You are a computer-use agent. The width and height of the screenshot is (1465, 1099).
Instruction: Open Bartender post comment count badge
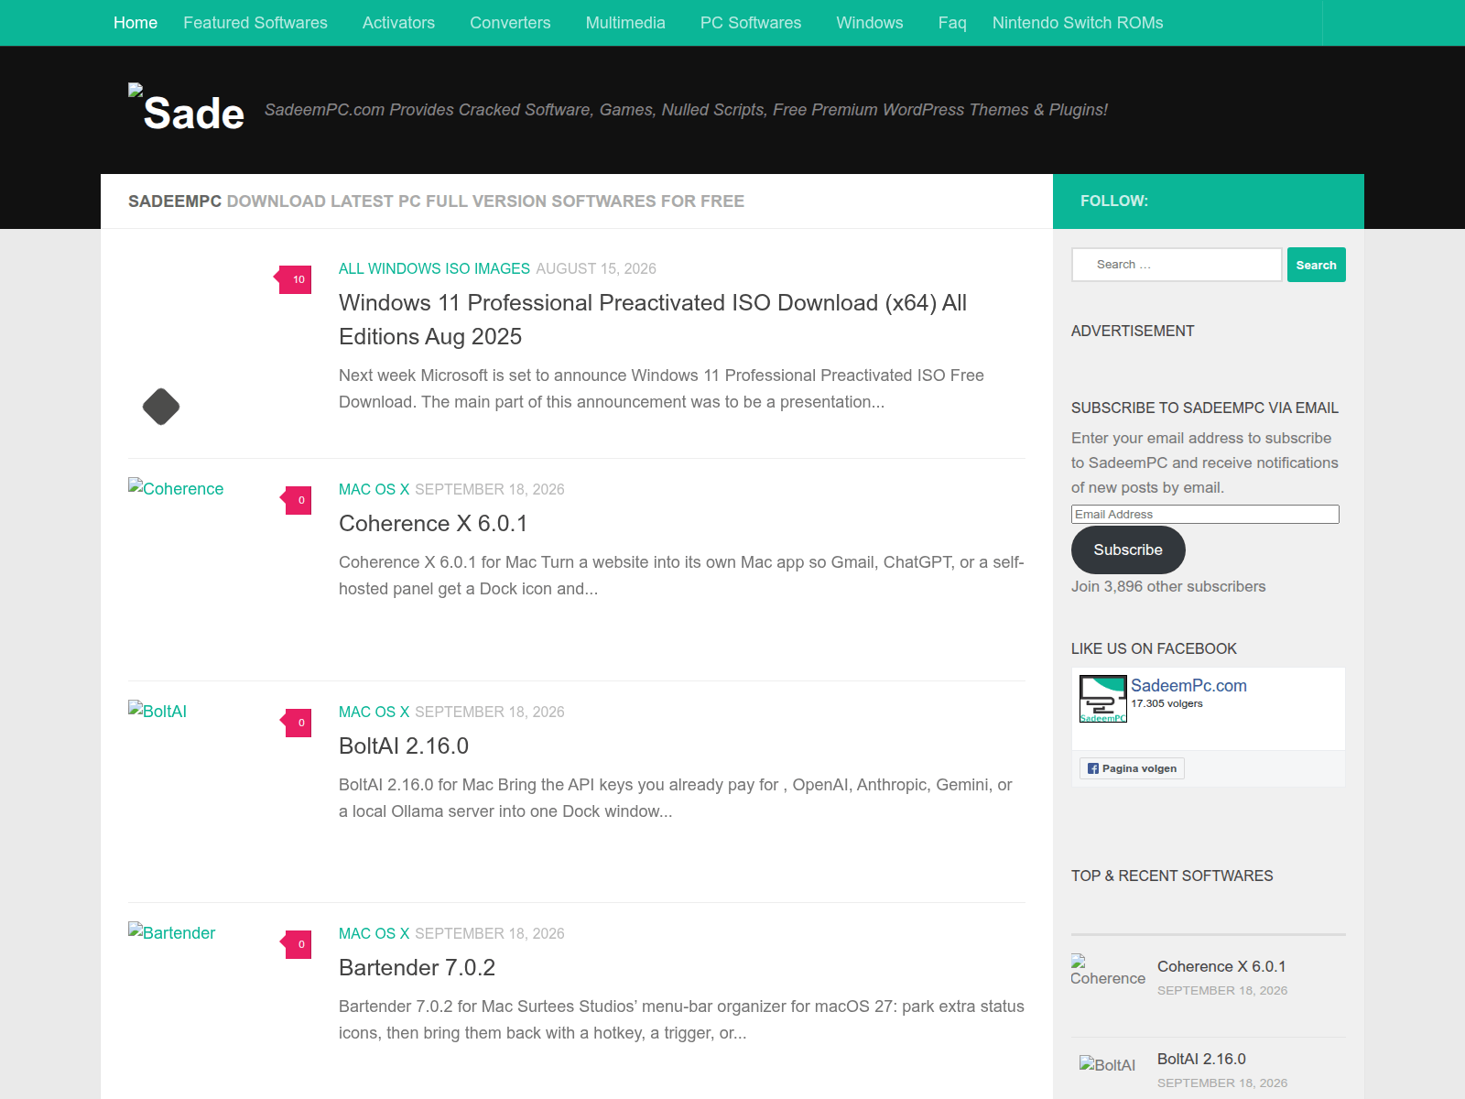[x=298, y=944]
